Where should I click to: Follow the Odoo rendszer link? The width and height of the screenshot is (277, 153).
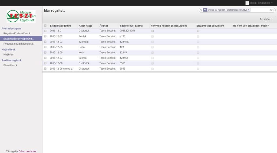tap(27, 151)
